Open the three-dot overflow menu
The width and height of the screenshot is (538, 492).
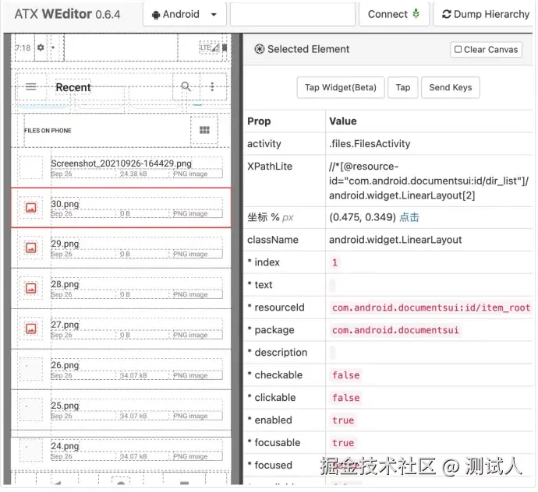pyautogui.click(x=212, y=86)
